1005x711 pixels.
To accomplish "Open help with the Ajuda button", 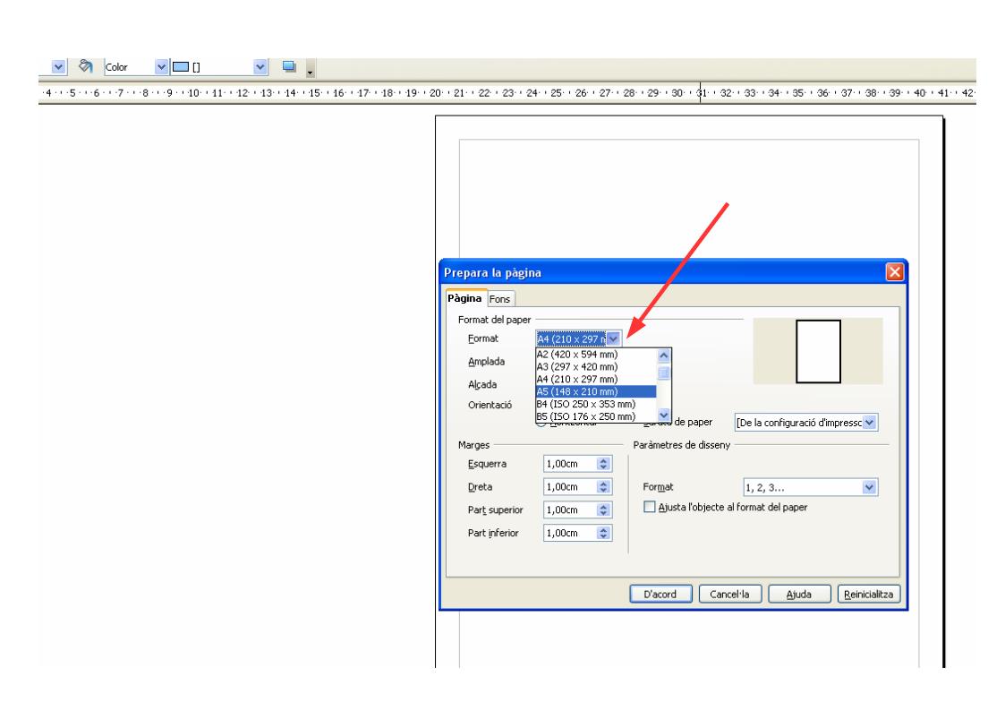I will (799, 595).
